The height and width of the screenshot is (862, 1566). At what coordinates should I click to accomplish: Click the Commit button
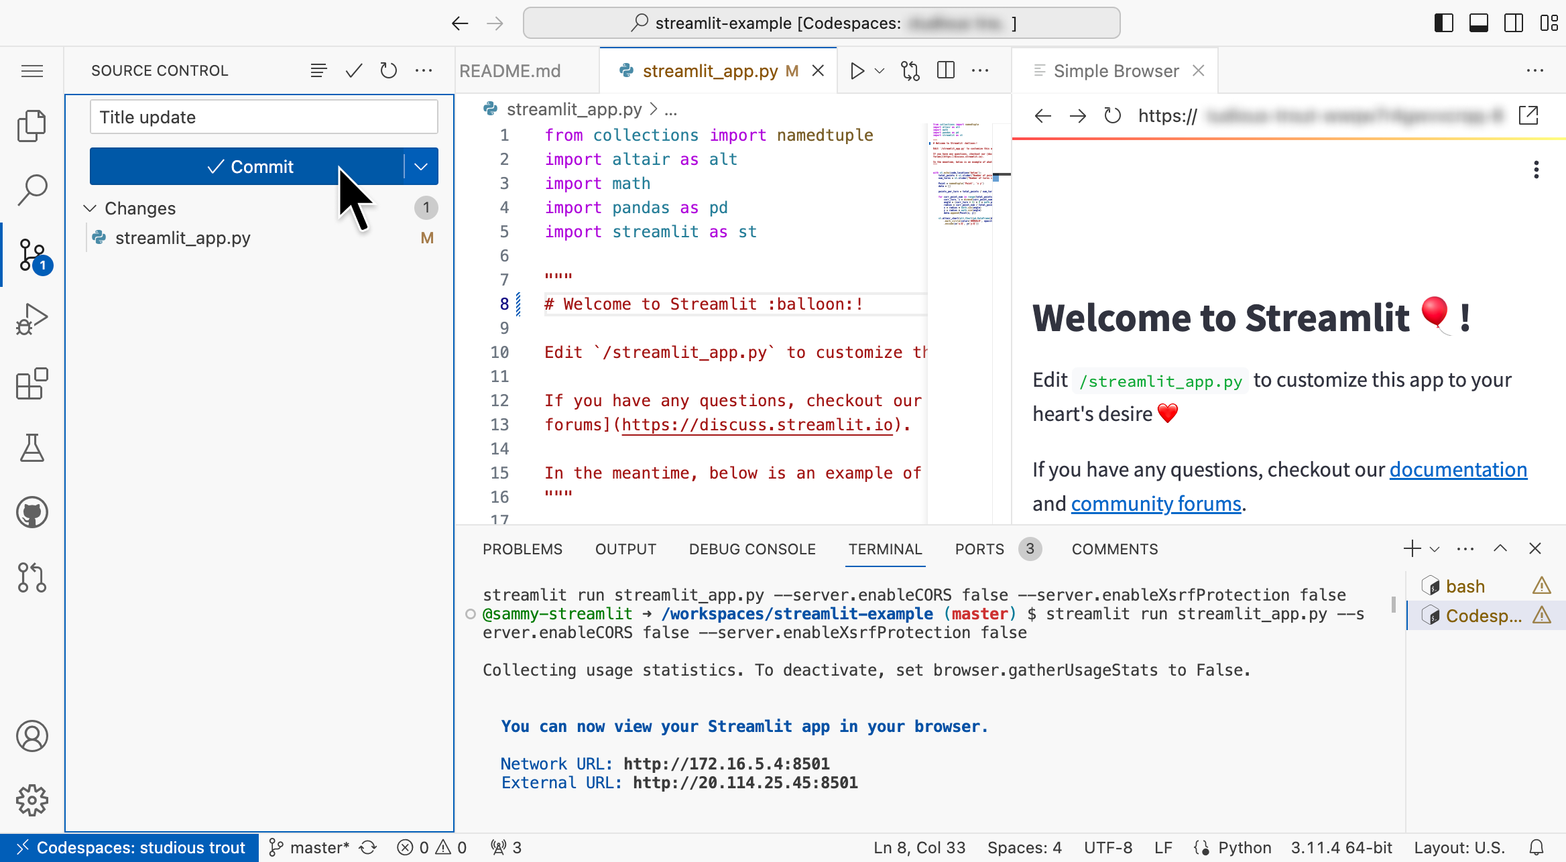pos(247,166)
